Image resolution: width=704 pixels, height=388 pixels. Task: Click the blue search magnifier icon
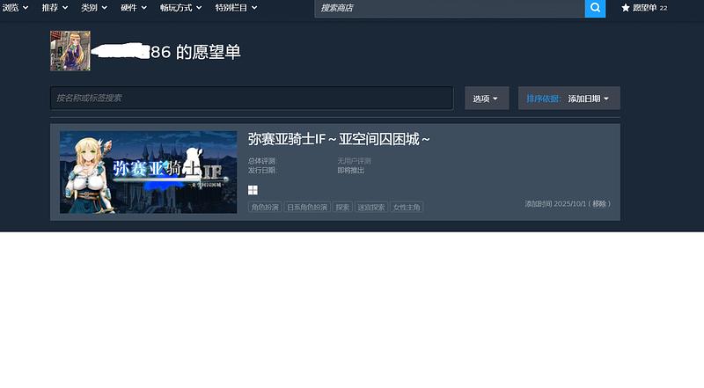coord(595,8)
